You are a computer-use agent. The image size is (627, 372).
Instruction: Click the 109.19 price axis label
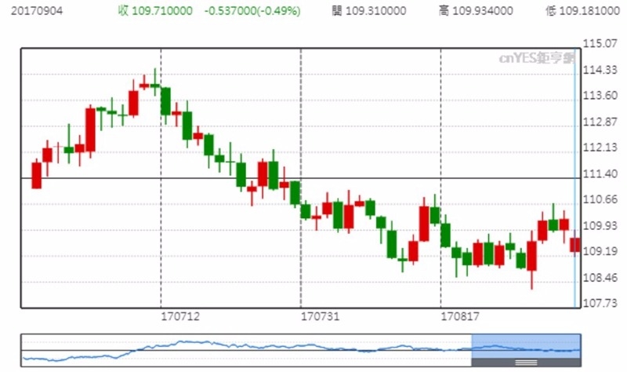coord(600,251)
